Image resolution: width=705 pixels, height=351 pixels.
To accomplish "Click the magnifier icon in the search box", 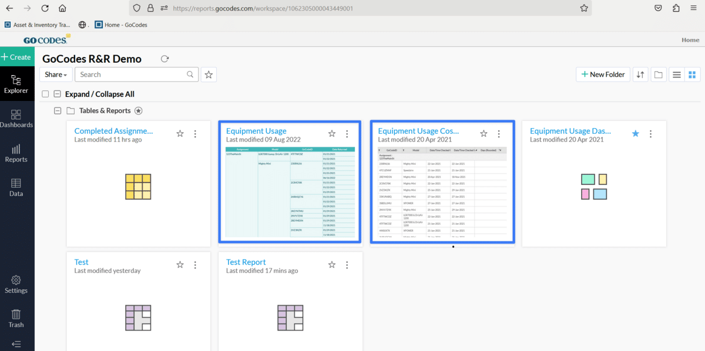I will click(x=190, y=75).
